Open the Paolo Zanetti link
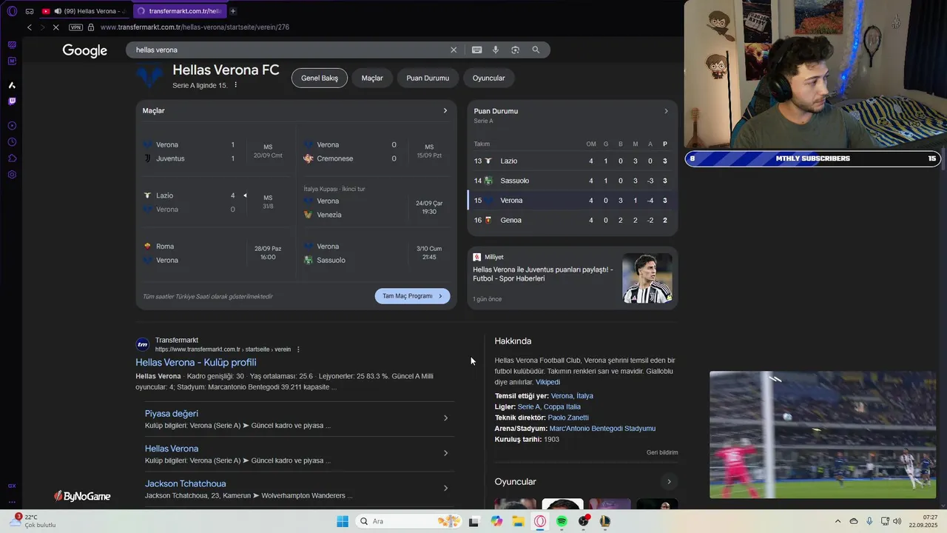The height and width of the screenshot is (533, 947). [568, 418]
